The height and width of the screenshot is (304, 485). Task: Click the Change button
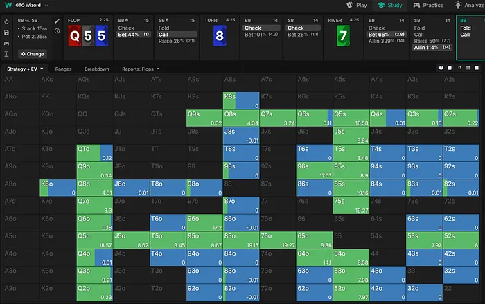[33, 53]
